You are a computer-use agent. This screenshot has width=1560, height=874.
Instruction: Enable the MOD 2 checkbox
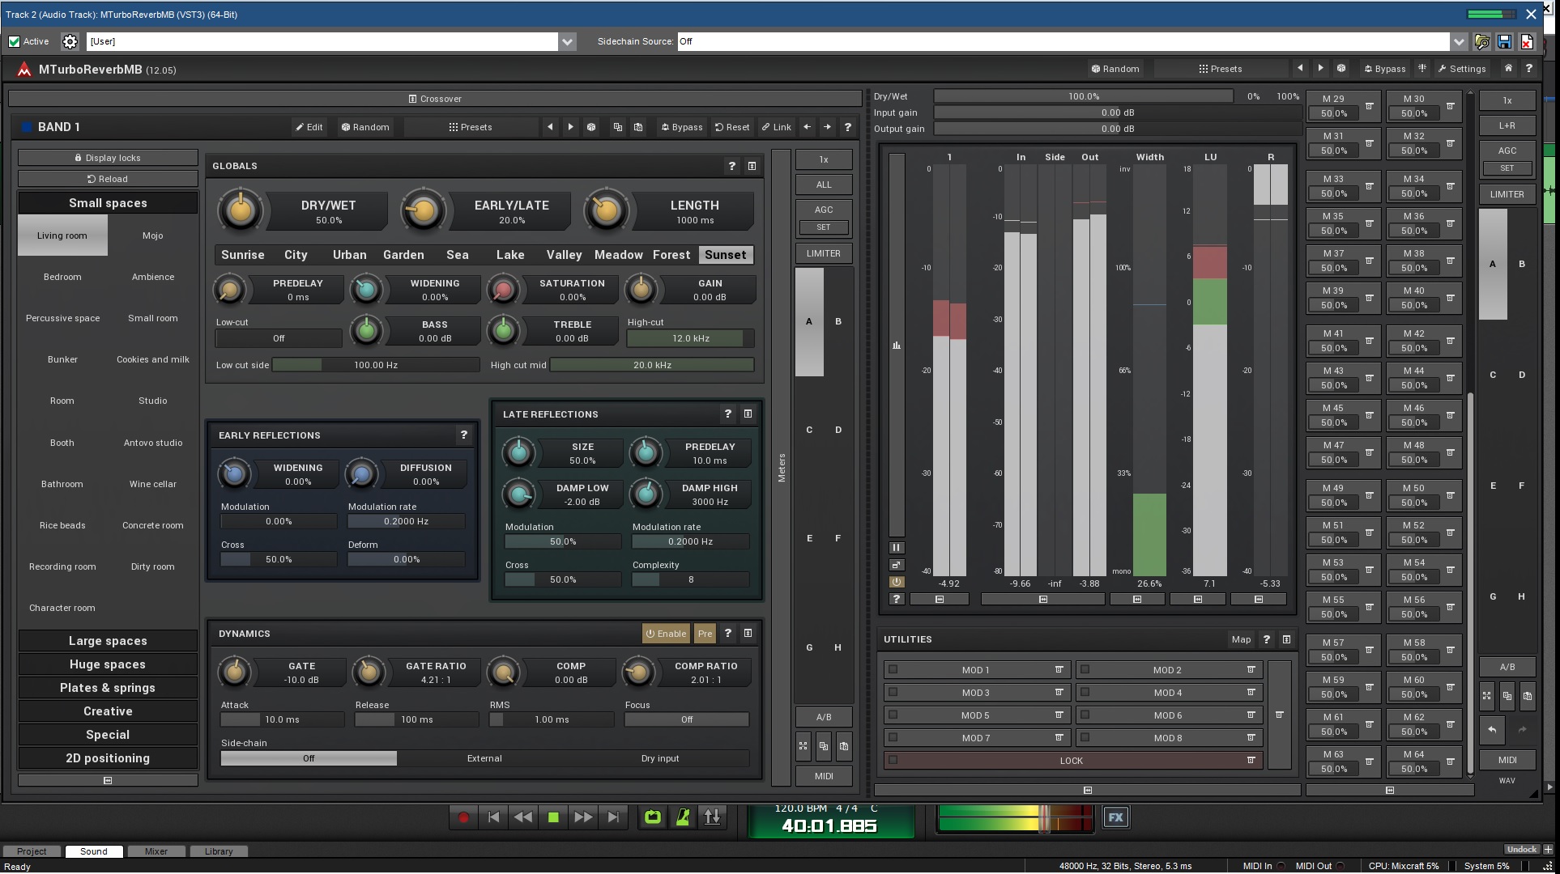tap(1085, 669)
